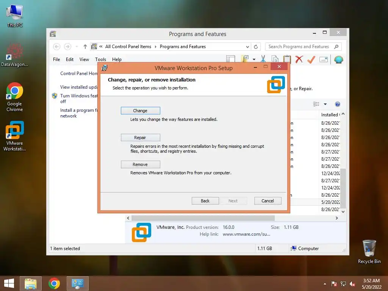Click the Repair button in VMware Setup
388x291 pixels.
coord(140,138)
